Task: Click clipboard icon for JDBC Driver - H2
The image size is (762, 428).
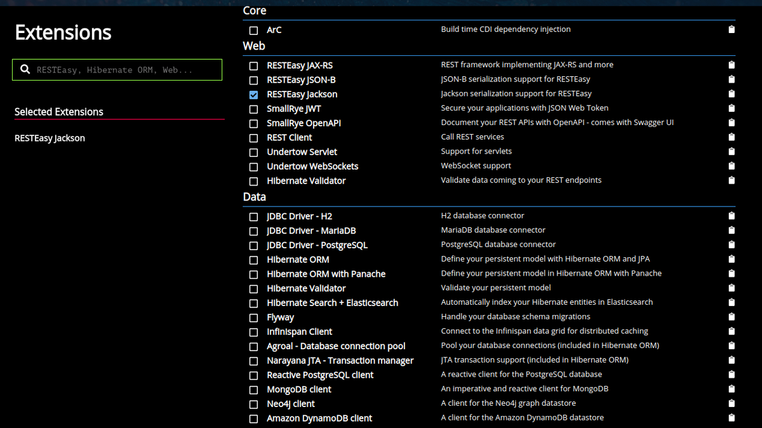Action: 732,216
